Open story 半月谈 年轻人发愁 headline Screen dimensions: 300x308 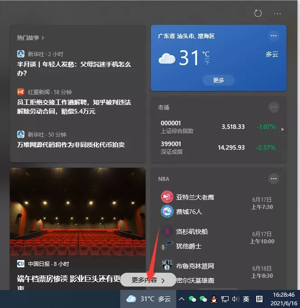74,69
